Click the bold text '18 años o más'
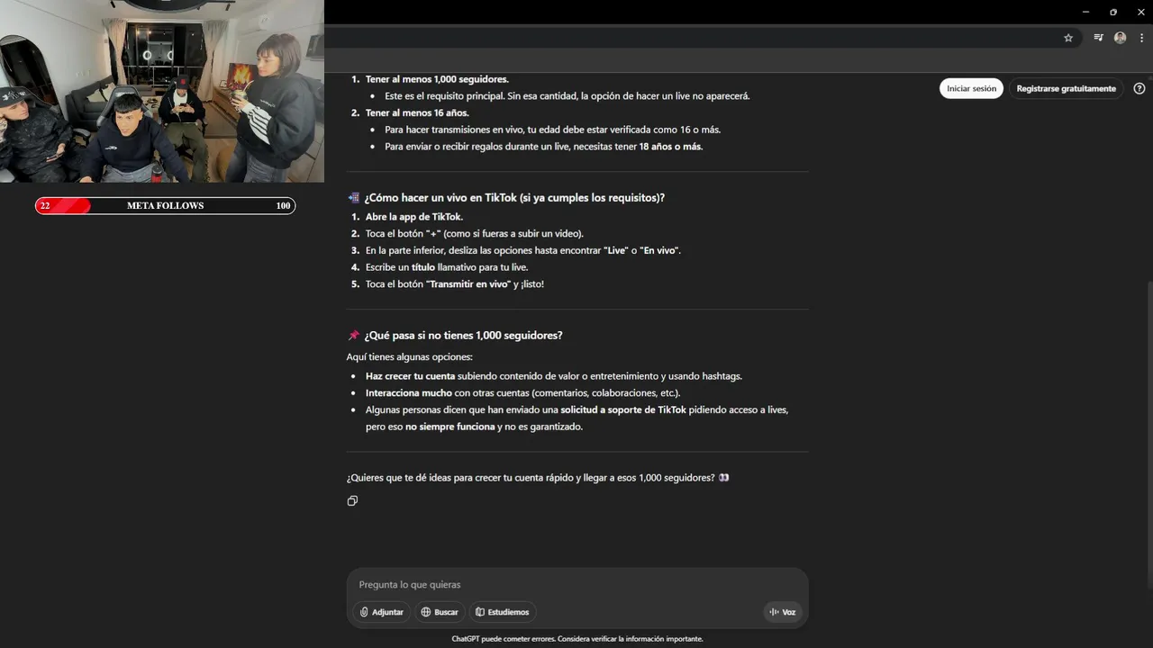The height and width of the screenshot is (648, 1153). click(x=670, y=147)
